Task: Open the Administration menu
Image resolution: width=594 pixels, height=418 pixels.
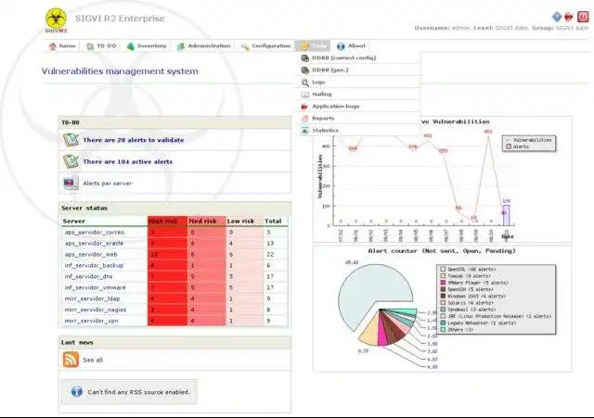Action: tap(204, 46)
